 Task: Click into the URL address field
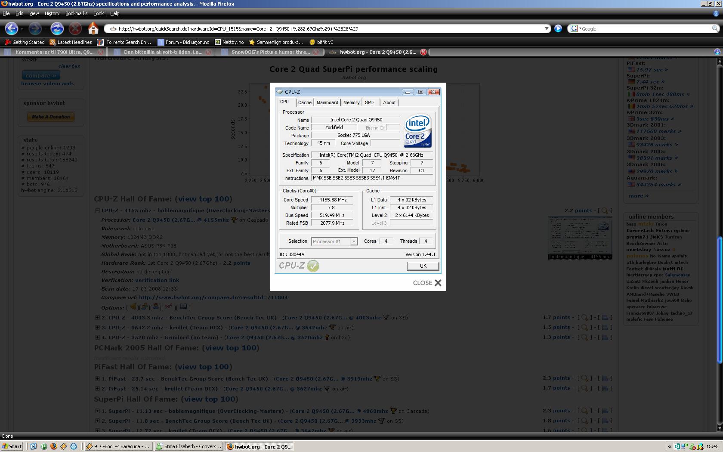(327, 29)
